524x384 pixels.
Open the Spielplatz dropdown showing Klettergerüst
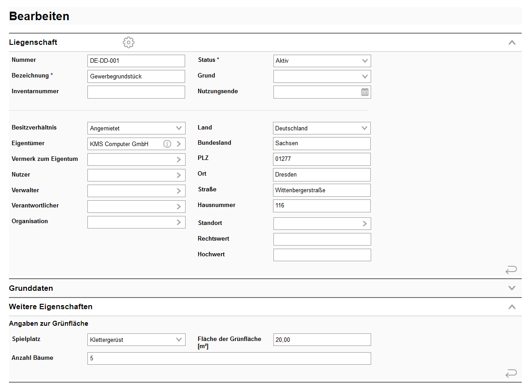pyautogui.click(x=136, y=340)
